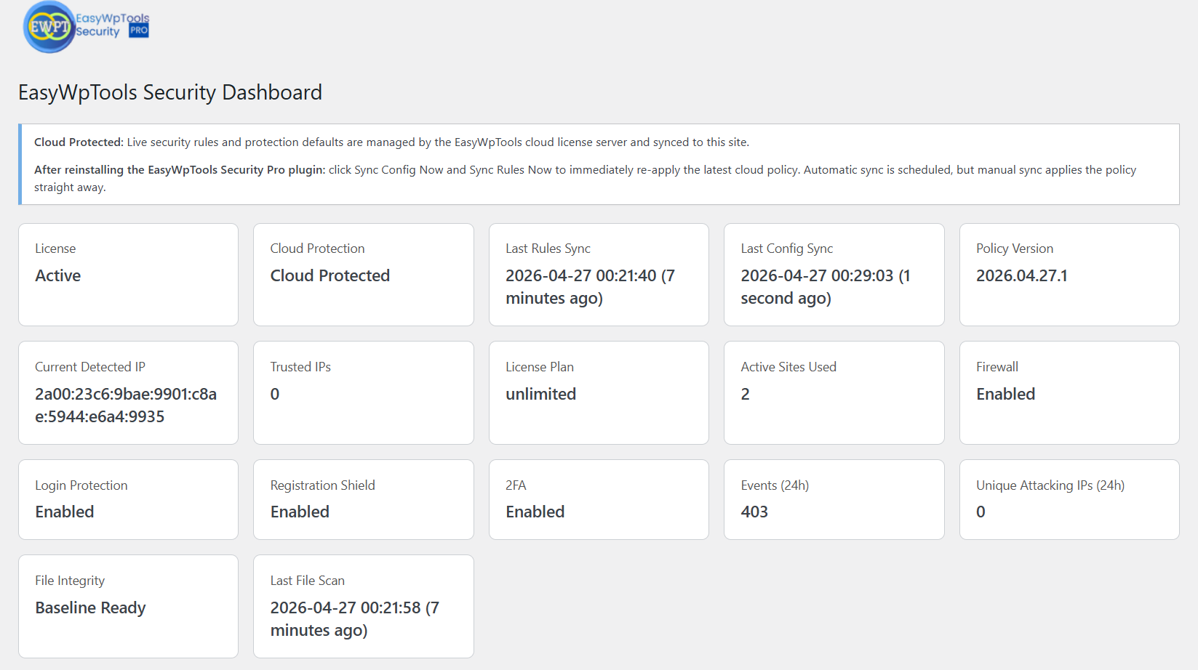Click the 'After reinstalling' plugin notice paragraph

(585, 178)
